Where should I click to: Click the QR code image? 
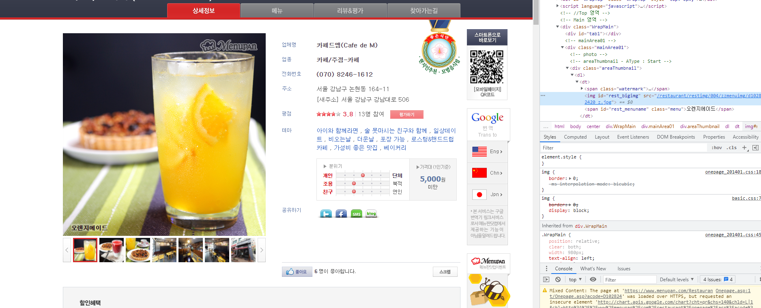487,67
